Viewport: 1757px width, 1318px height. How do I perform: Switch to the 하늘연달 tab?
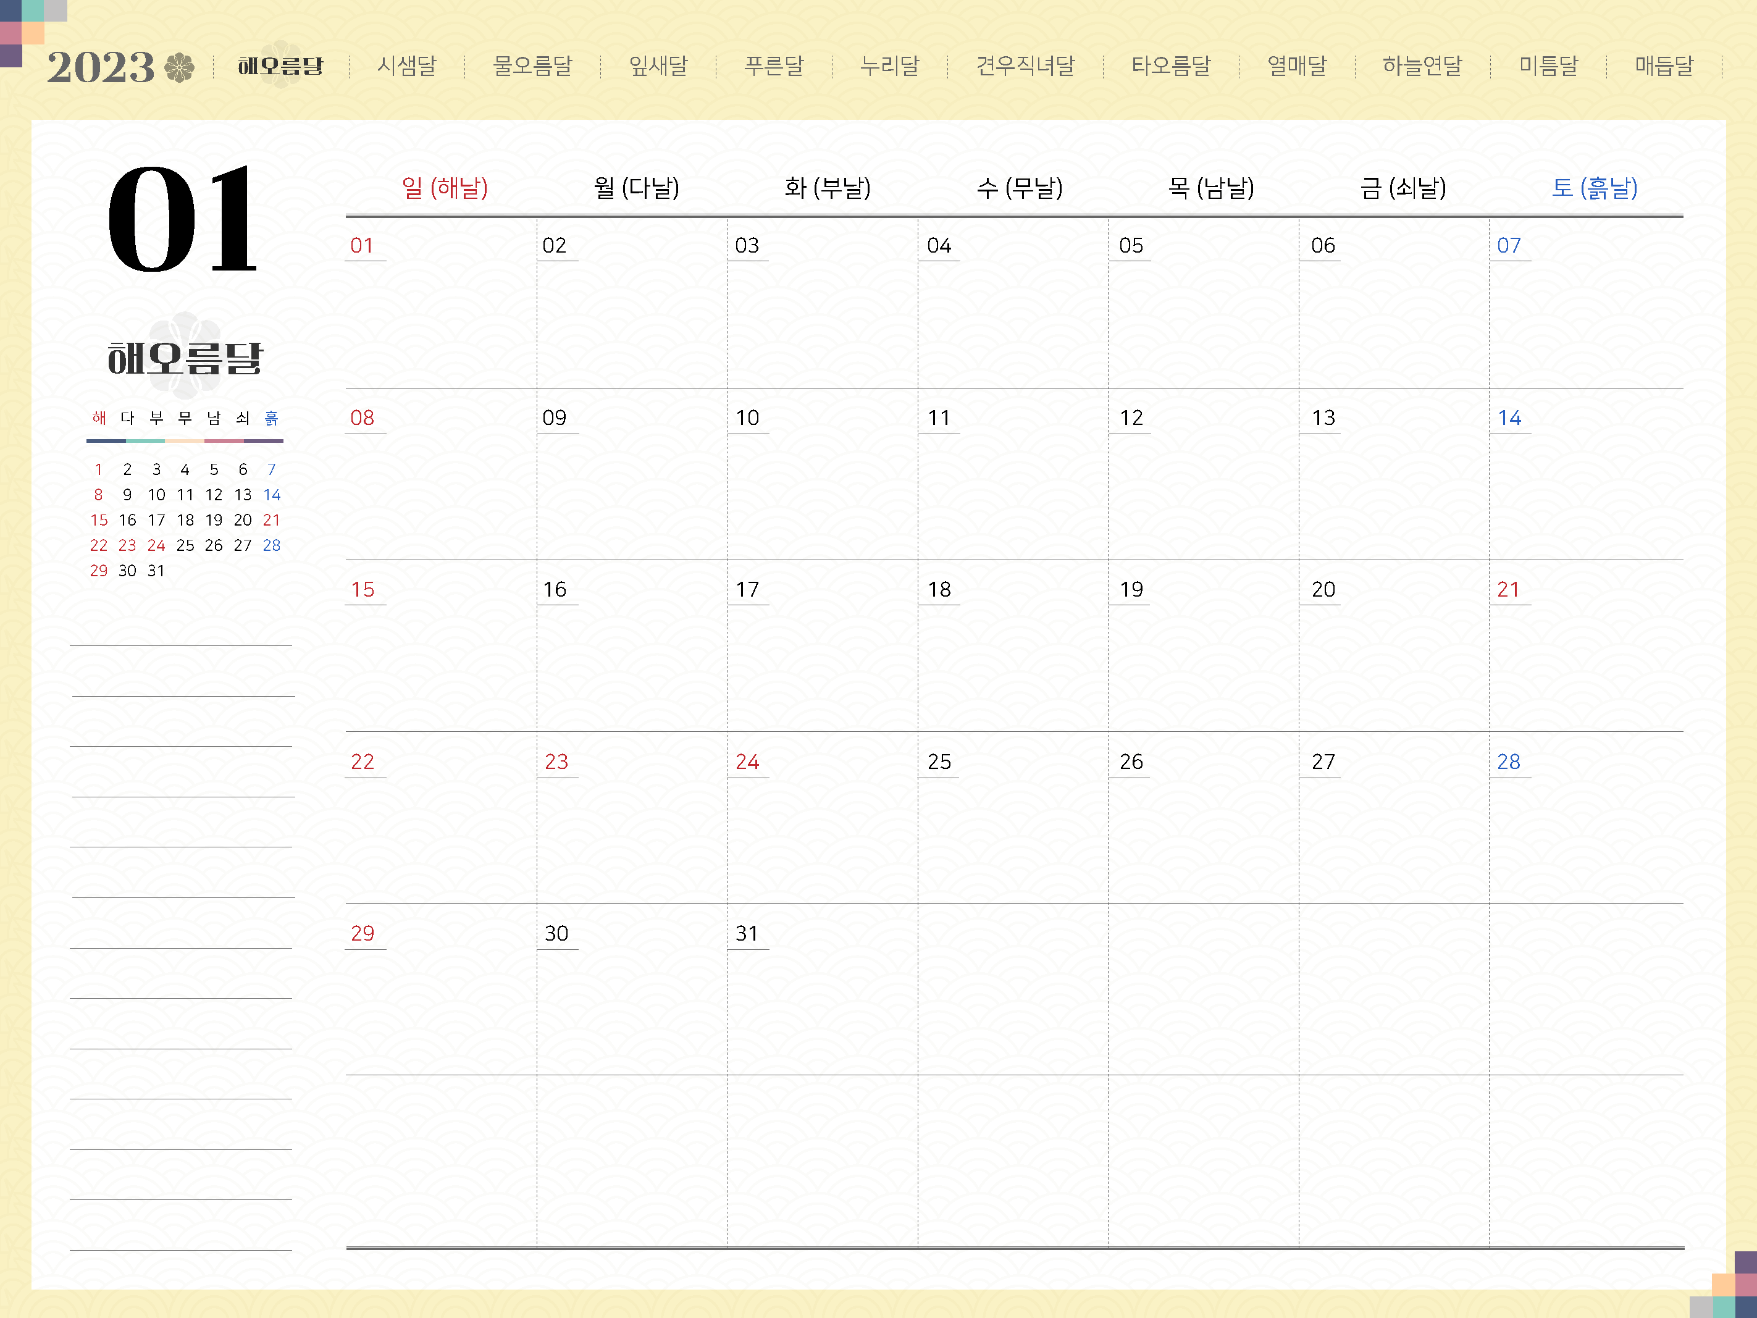point(1422,66)
